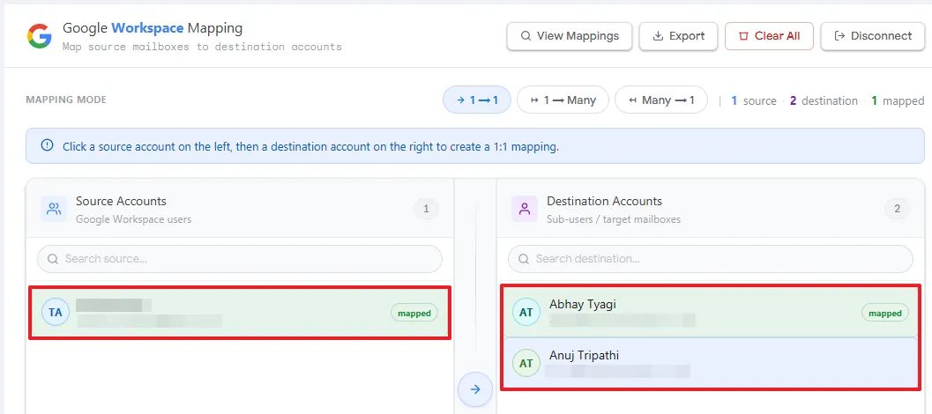The width and height of the screenshot is (932, 414).
Task: Click the Google logo icon
Action: [39, 36]
